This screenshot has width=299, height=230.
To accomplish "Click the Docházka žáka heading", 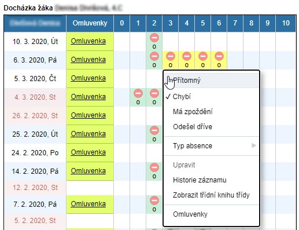I will (x=28, y=8).
